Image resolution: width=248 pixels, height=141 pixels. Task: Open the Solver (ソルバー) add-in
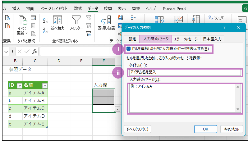[x=218, y=18]
